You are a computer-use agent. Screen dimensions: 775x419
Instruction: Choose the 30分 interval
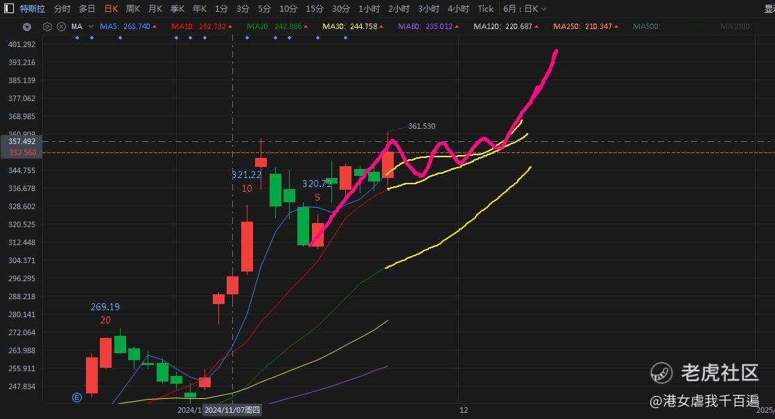coord(341,9)
